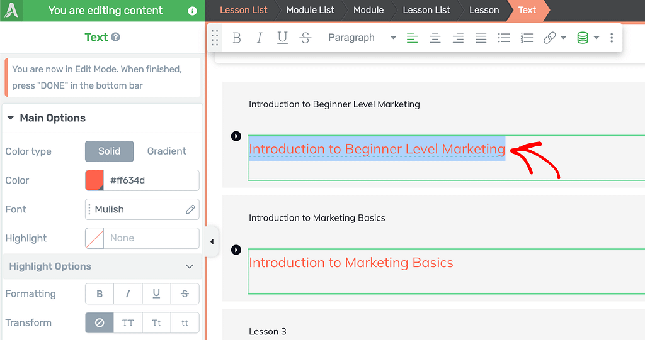Select no text transform option
645x340 pixels.
[100, 323]
